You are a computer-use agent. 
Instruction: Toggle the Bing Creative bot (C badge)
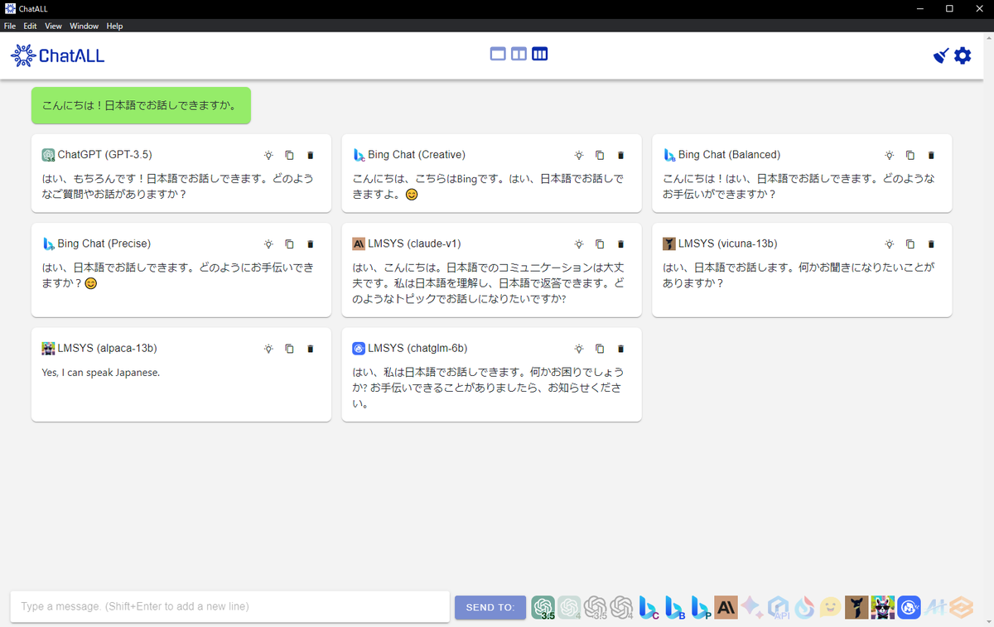tap(649, 607)
